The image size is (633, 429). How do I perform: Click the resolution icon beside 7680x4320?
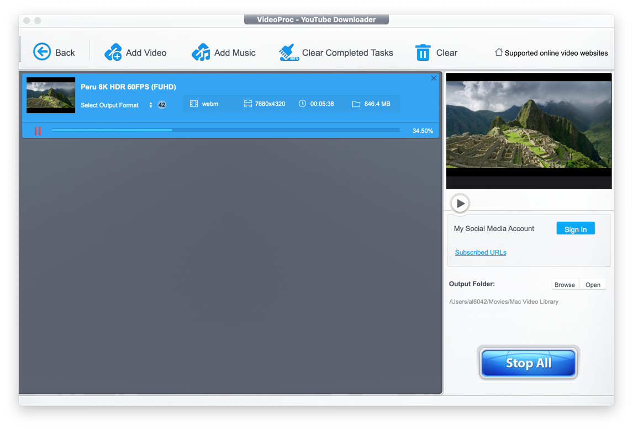click(x=248, y=104)
